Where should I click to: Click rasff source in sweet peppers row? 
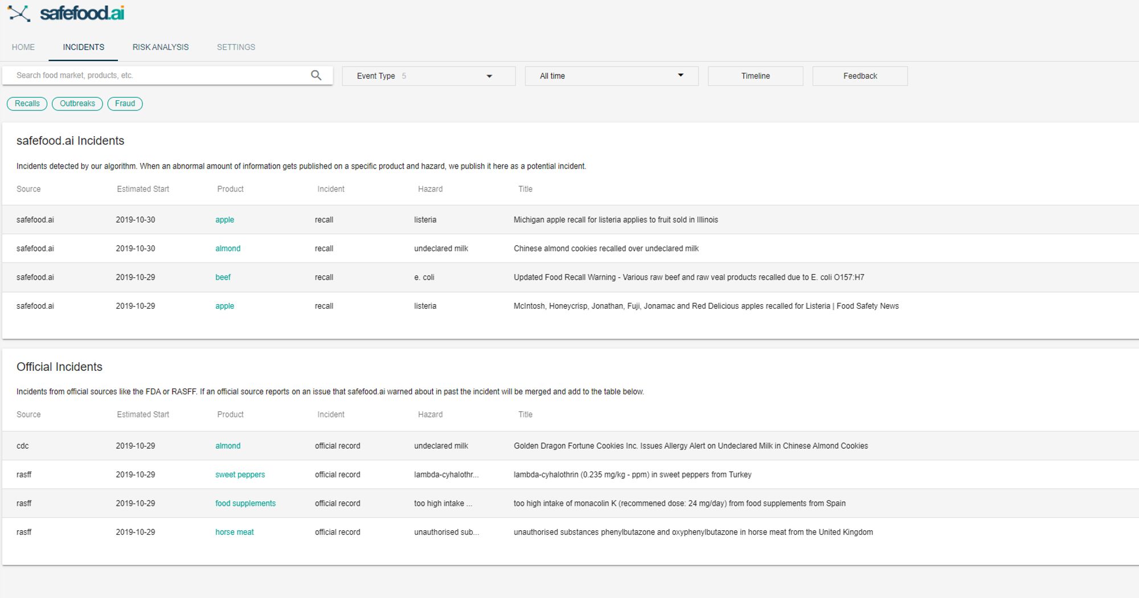(24, 474)
